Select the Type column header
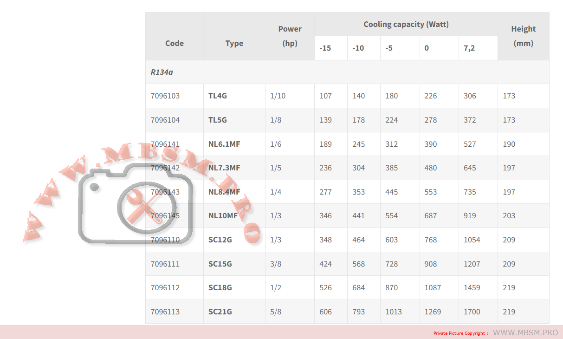Screen dimensions: 563x339 coord(234,43)
